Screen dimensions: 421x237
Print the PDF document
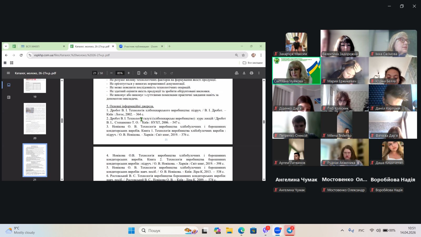[x=252, y=73]
